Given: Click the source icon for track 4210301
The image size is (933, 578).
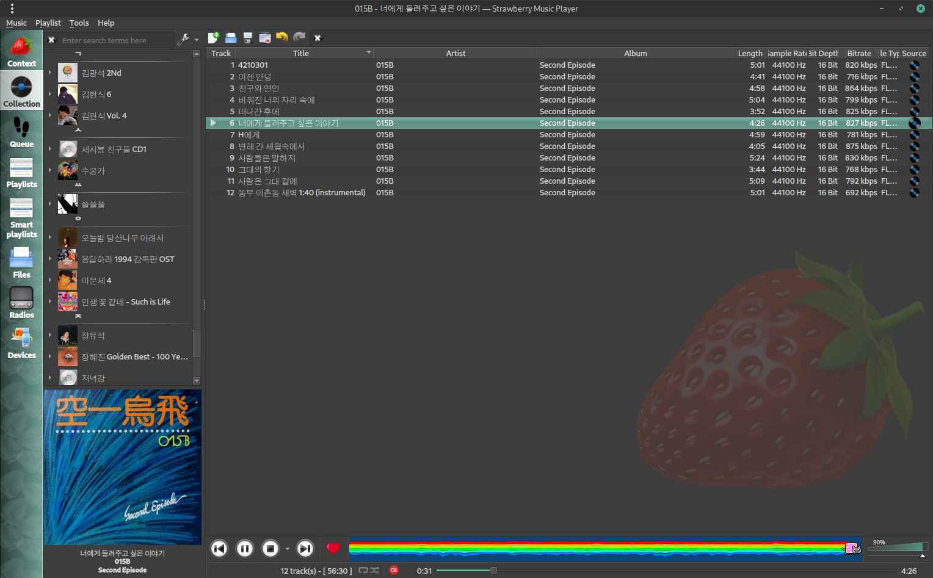Looking at the screenshot, I should 915,65.
